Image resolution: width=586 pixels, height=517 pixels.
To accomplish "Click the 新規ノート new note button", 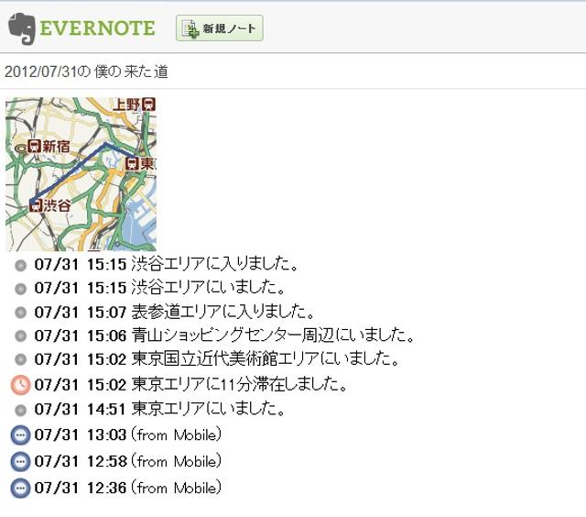I will coord(220,28).
